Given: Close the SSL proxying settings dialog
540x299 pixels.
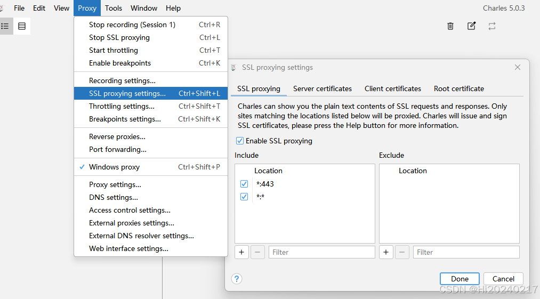Looking at the screenshot, I should pos(517,67).
